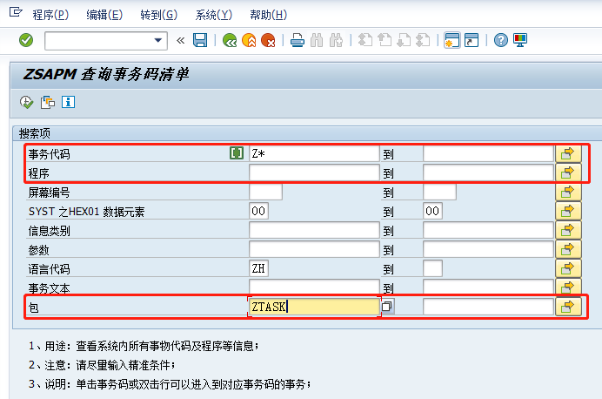This screenshot has height=399, width=602.
Task: Click the SYST 之HEX01 upper field with 00
Action: [x=432, y=211]
